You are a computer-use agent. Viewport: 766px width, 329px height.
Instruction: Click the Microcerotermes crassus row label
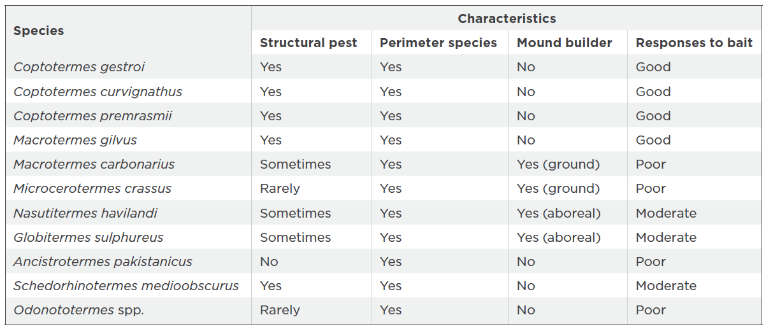92,188
